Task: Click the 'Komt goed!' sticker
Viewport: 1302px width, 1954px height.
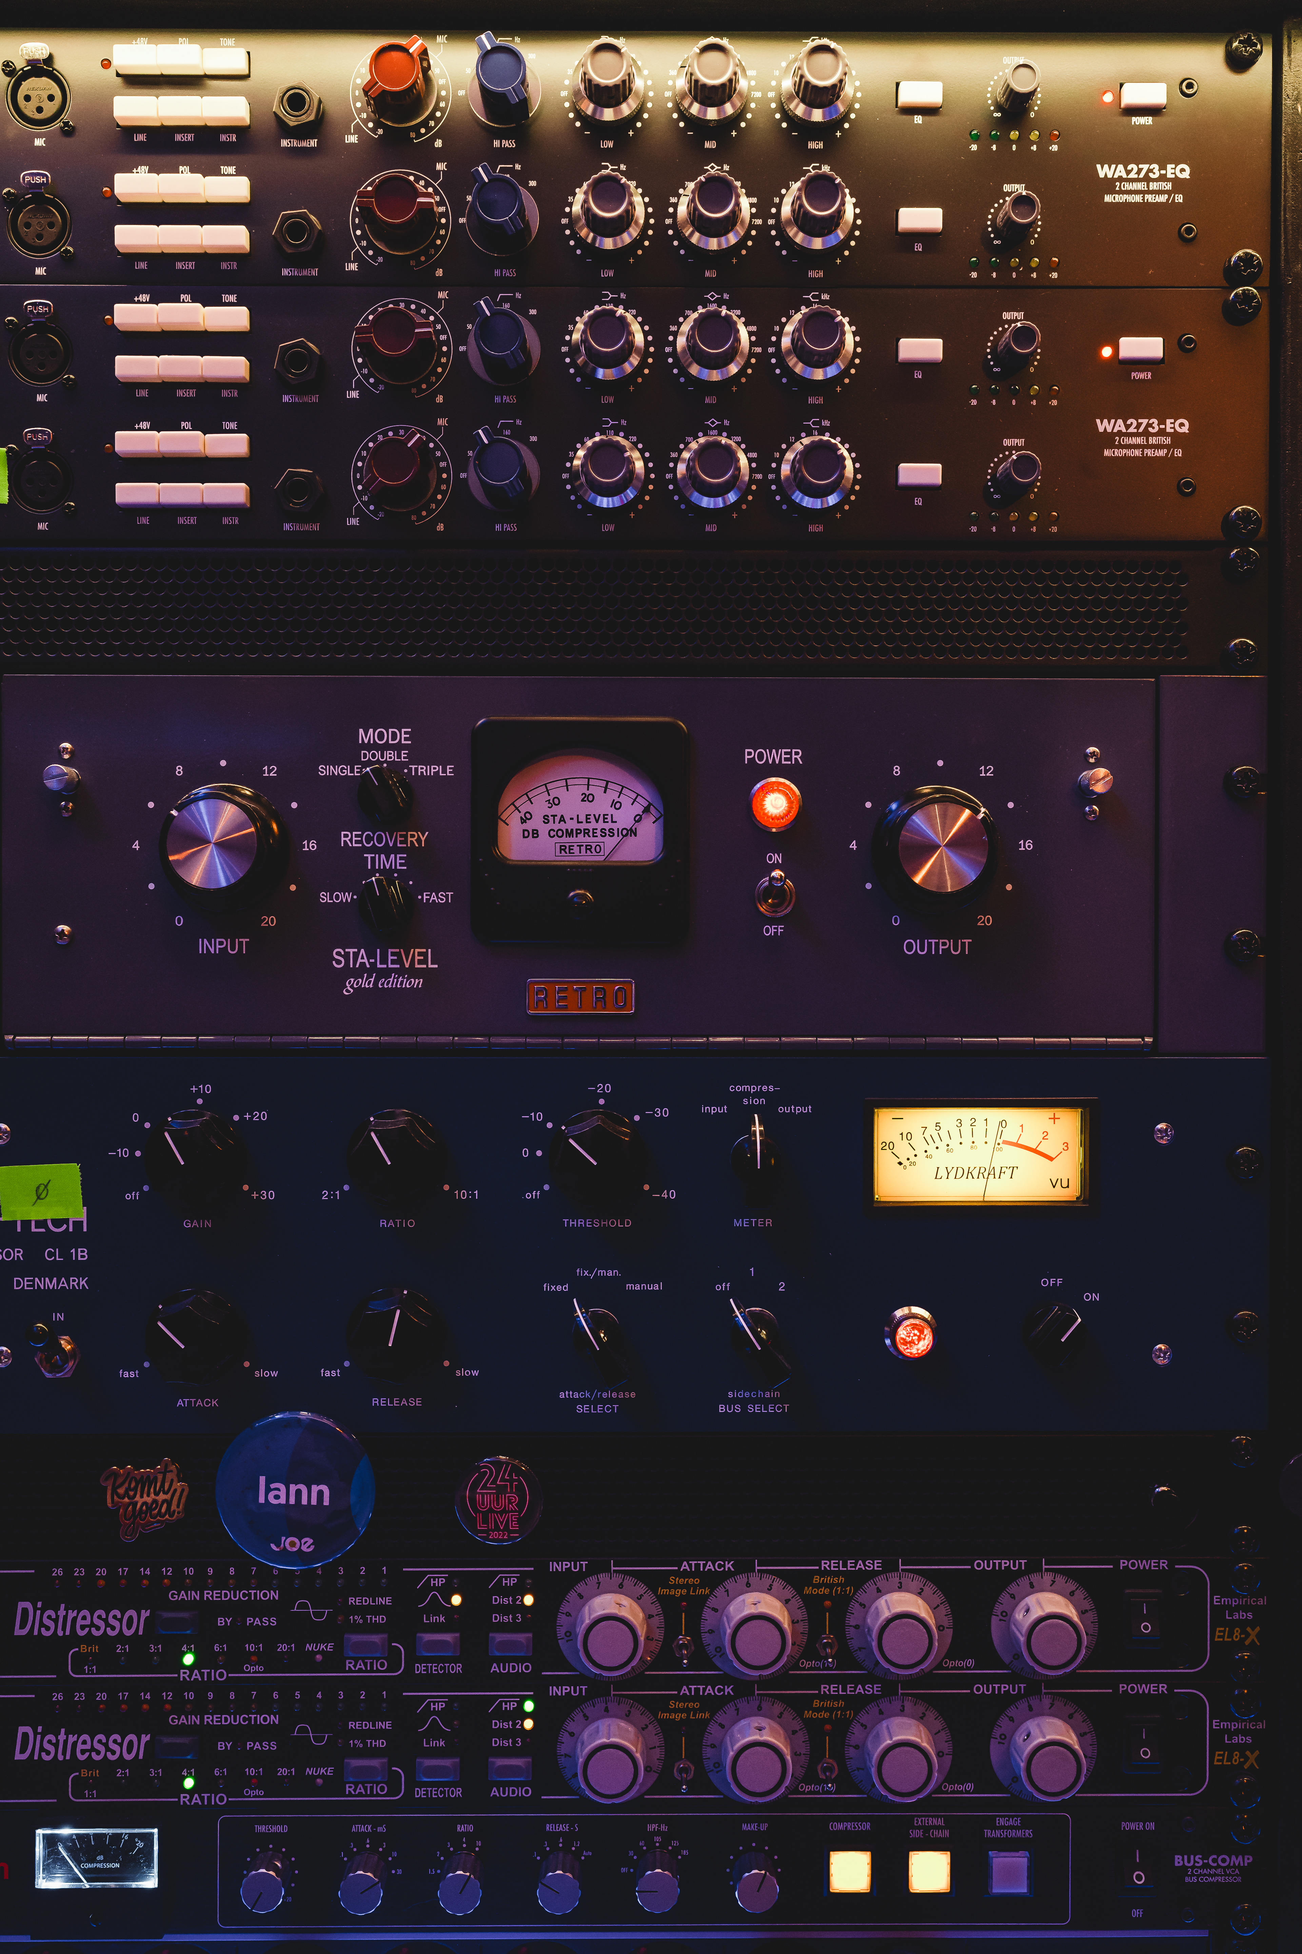Action: tap(144, 1499)
